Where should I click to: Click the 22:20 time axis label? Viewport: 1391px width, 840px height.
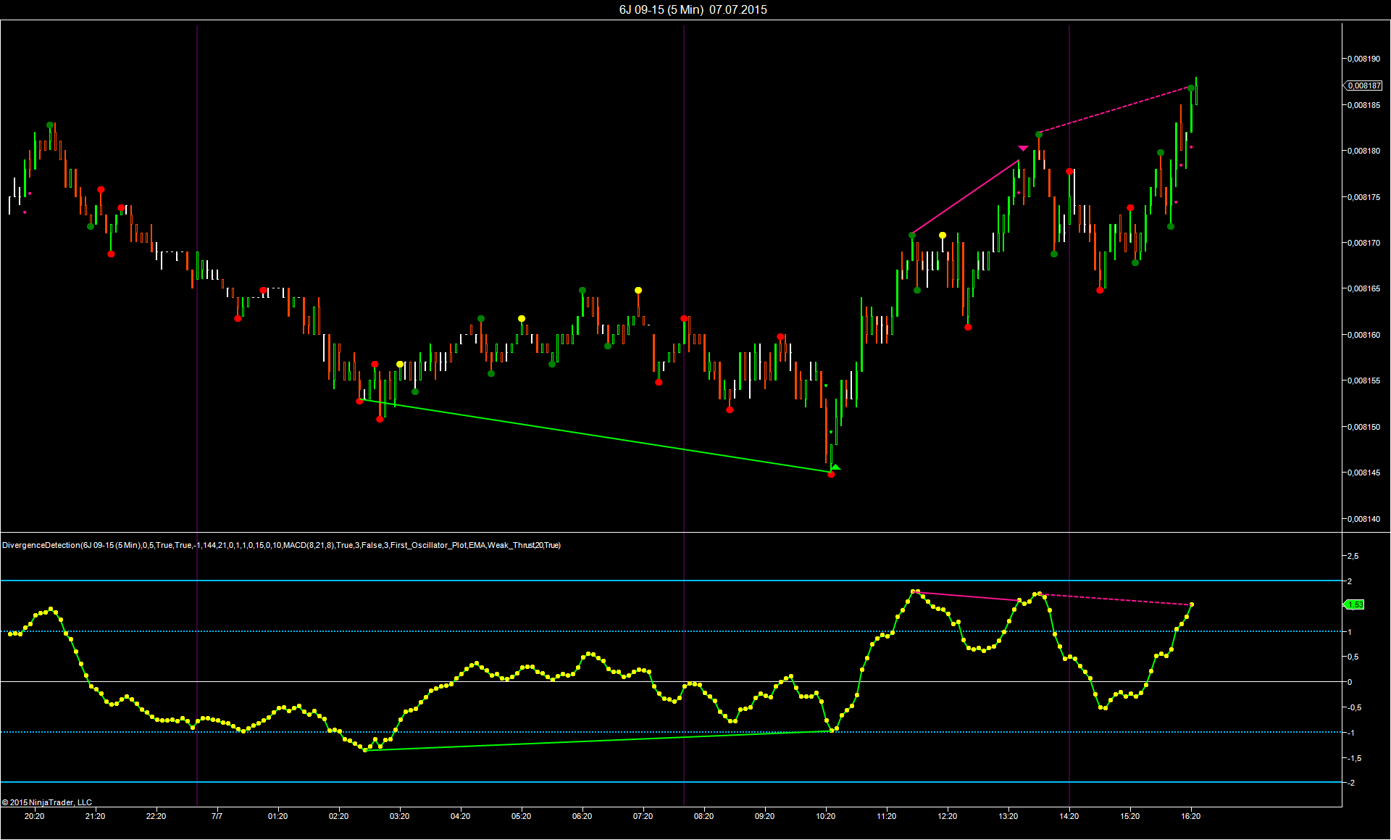pyautogui.click(x=156, y=816)
